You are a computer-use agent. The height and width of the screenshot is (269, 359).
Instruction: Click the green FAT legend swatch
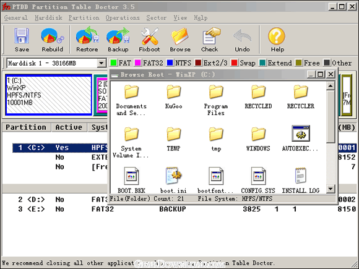point(113,62)
